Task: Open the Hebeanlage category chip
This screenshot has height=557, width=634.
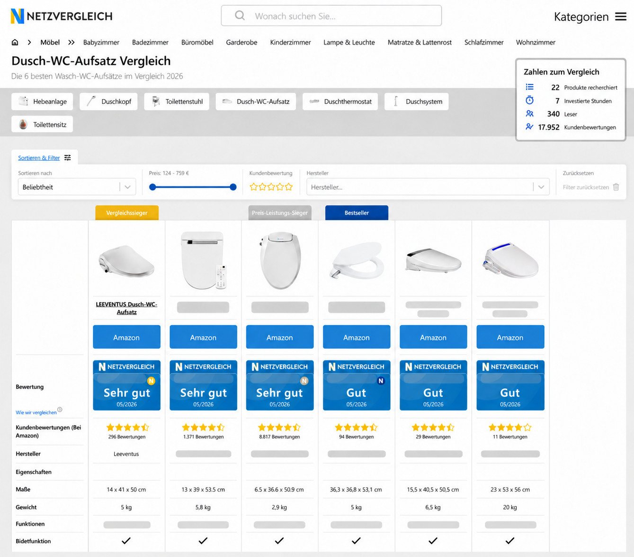Action: coord(42,101)
